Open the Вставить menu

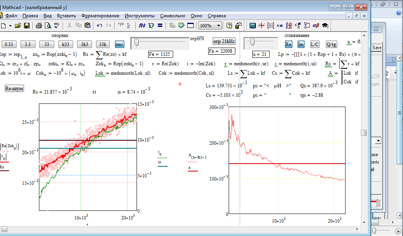[x=67, y=16]
